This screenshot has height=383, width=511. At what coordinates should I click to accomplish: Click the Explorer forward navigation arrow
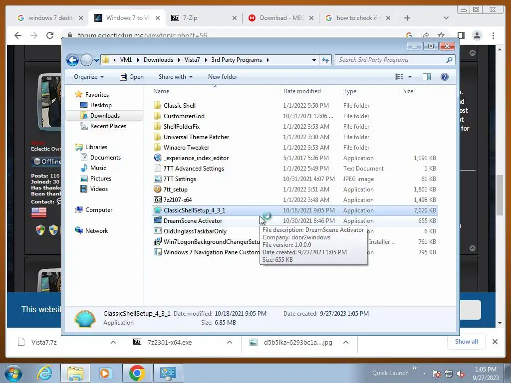click(x=86, y=60)
